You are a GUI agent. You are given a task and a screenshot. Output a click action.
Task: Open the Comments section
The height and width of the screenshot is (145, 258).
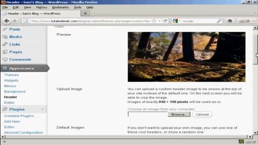(20, 60)
